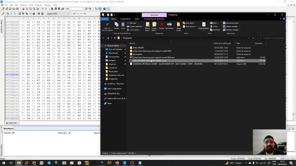Image resolution: width=296 pixels, height=166 pixels.
Task: Click Inverter seleção in the ribbon
Action: pos(230,30)
